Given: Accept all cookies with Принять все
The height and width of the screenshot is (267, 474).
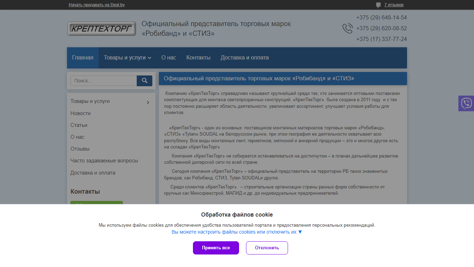Looking at the screenshot, I should pyautogui.click(x=216, y=248).
